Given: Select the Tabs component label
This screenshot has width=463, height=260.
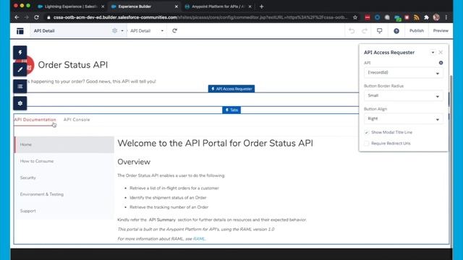Looking at the screenshot, I should point(231,110).
